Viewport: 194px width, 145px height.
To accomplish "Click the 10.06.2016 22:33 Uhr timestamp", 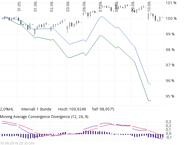I will coord(17,143).
